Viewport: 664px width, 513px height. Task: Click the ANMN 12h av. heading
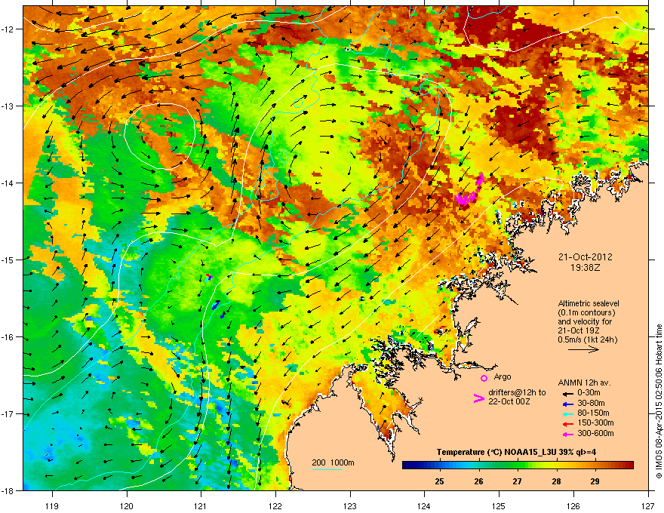[584, 382]
